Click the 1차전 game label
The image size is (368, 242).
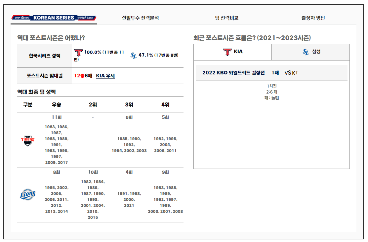pos(271,86)
